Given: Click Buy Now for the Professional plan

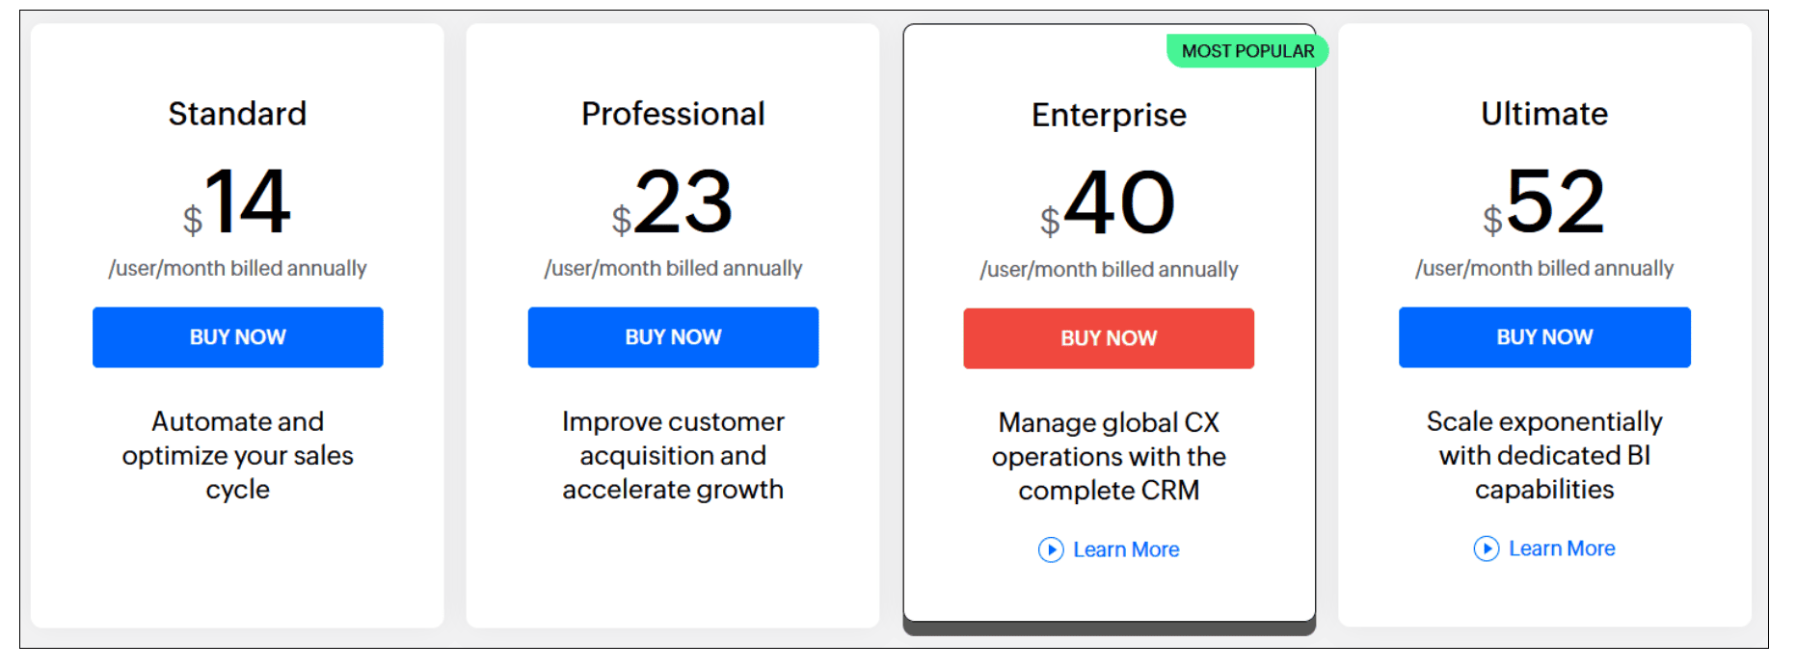Looking at the screenshot, I should pyautogui.click(x=673, y=337).
